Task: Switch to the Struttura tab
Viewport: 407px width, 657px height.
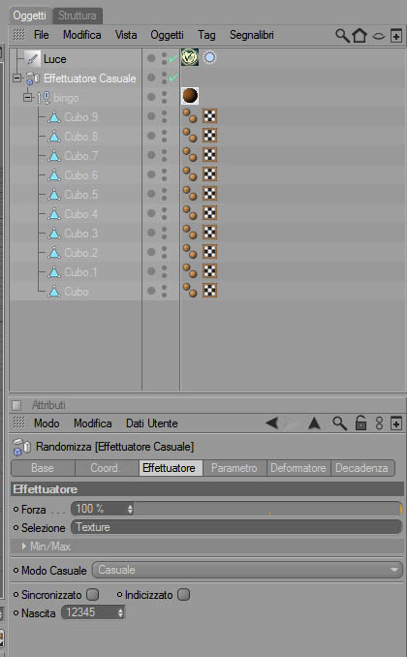Action: (x=78, y=16)
